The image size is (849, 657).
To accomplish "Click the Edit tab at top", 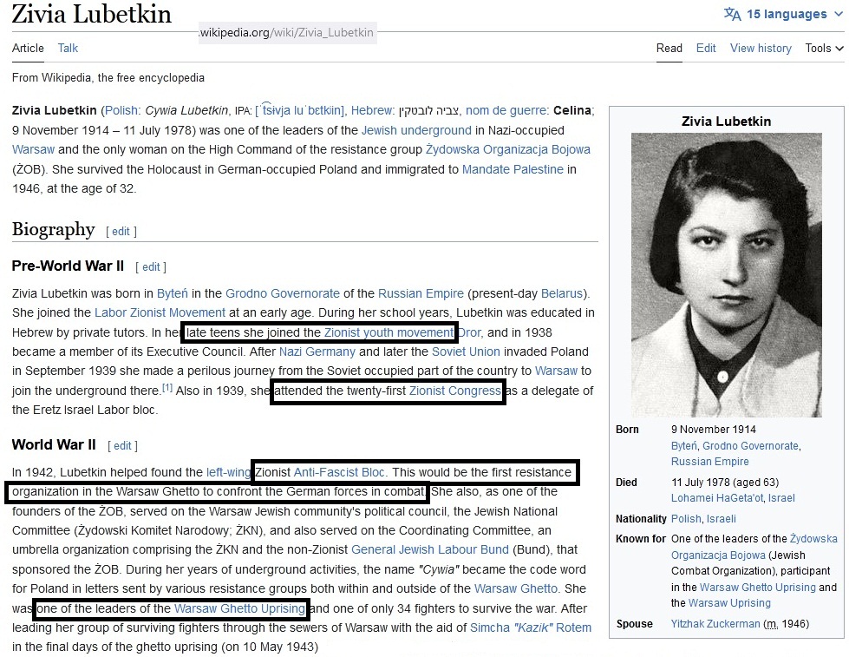I will click(706, 49).
